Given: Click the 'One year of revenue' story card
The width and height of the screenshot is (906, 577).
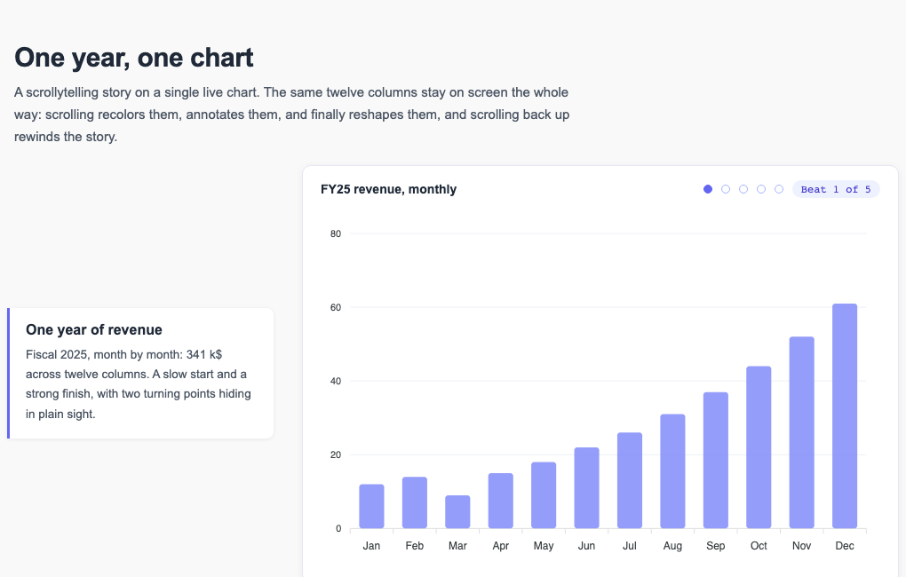Looking at the screenshot, I should click(140, 373).
